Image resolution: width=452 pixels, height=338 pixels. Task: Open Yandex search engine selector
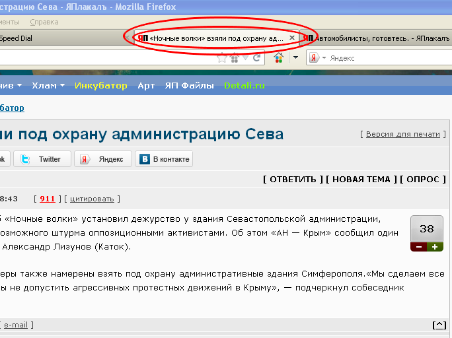(x=317, y=58)
